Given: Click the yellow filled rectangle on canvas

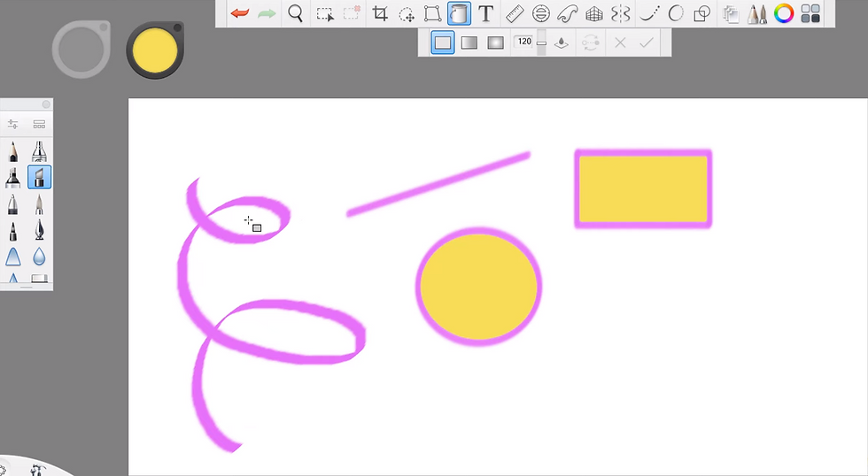Looking at the screenshot, I should [x=643, y=189].
